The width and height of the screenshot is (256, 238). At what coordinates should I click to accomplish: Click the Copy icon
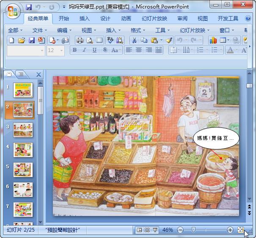pyautogui.click(x=144, y=40)
